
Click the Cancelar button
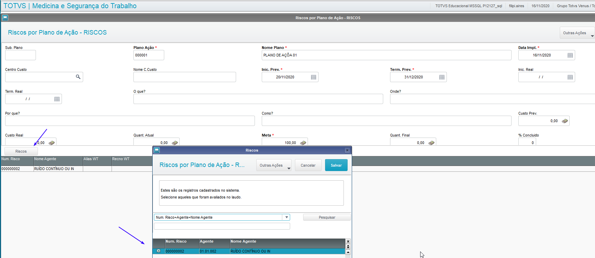[308, 165]
